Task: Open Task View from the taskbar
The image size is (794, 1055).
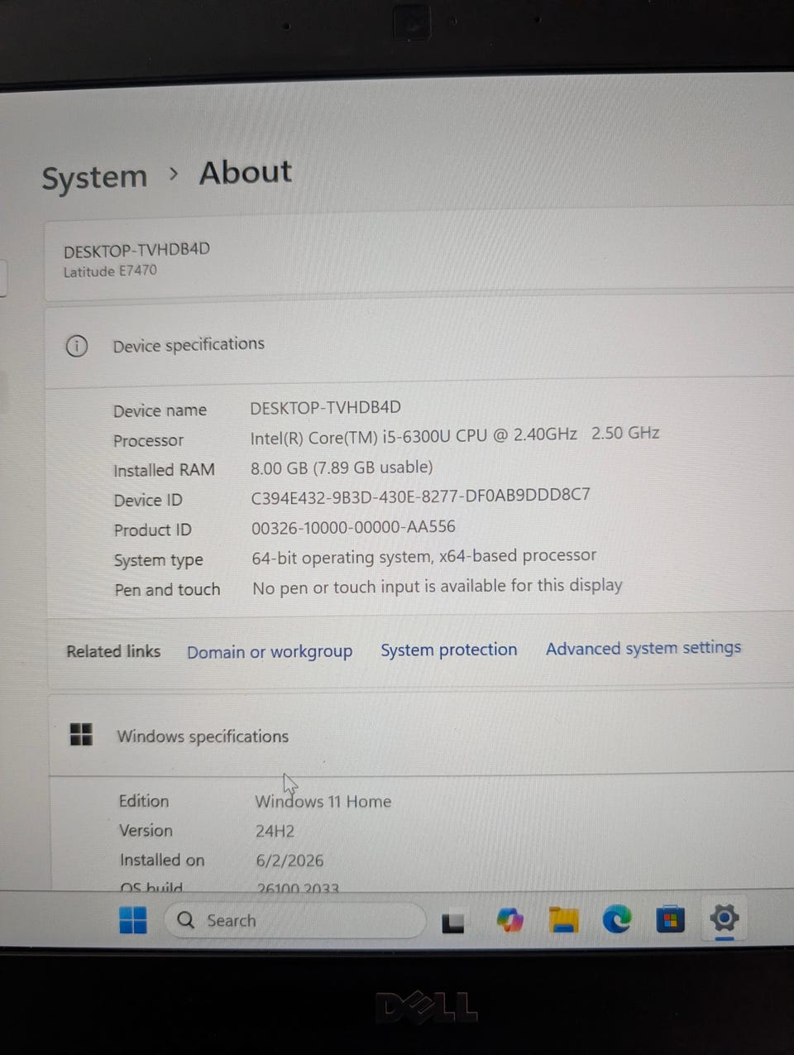Action: tap(452, 922)
